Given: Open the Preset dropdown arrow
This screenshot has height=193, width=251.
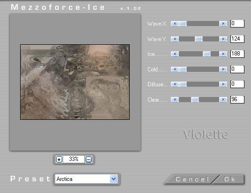Looking at the screenshot, I should click(114, 179).
